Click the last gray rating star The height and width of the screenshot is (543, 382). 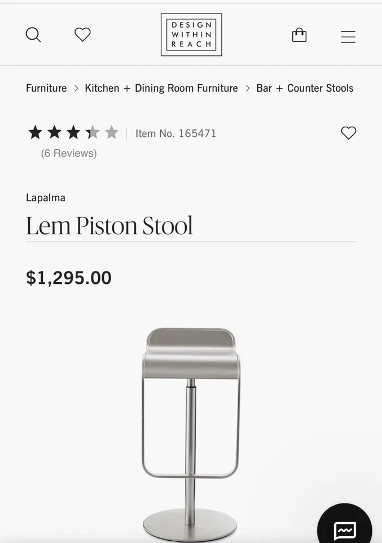pos(112,133)
